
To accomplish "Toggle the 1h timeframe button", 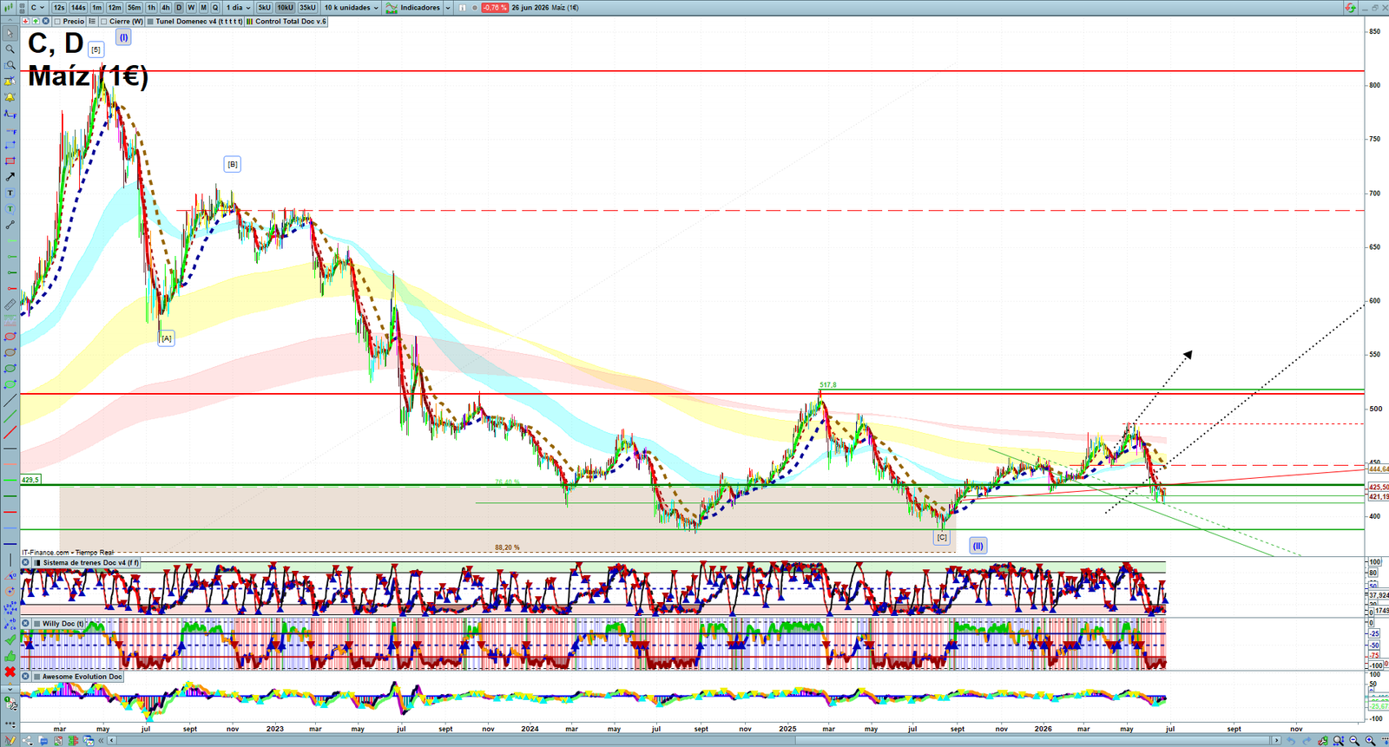I will 151,7.
